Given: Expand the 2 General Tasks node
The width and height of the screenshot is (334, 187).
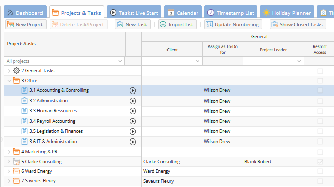Looking at the screenshot, I should [x=9, y=71].
